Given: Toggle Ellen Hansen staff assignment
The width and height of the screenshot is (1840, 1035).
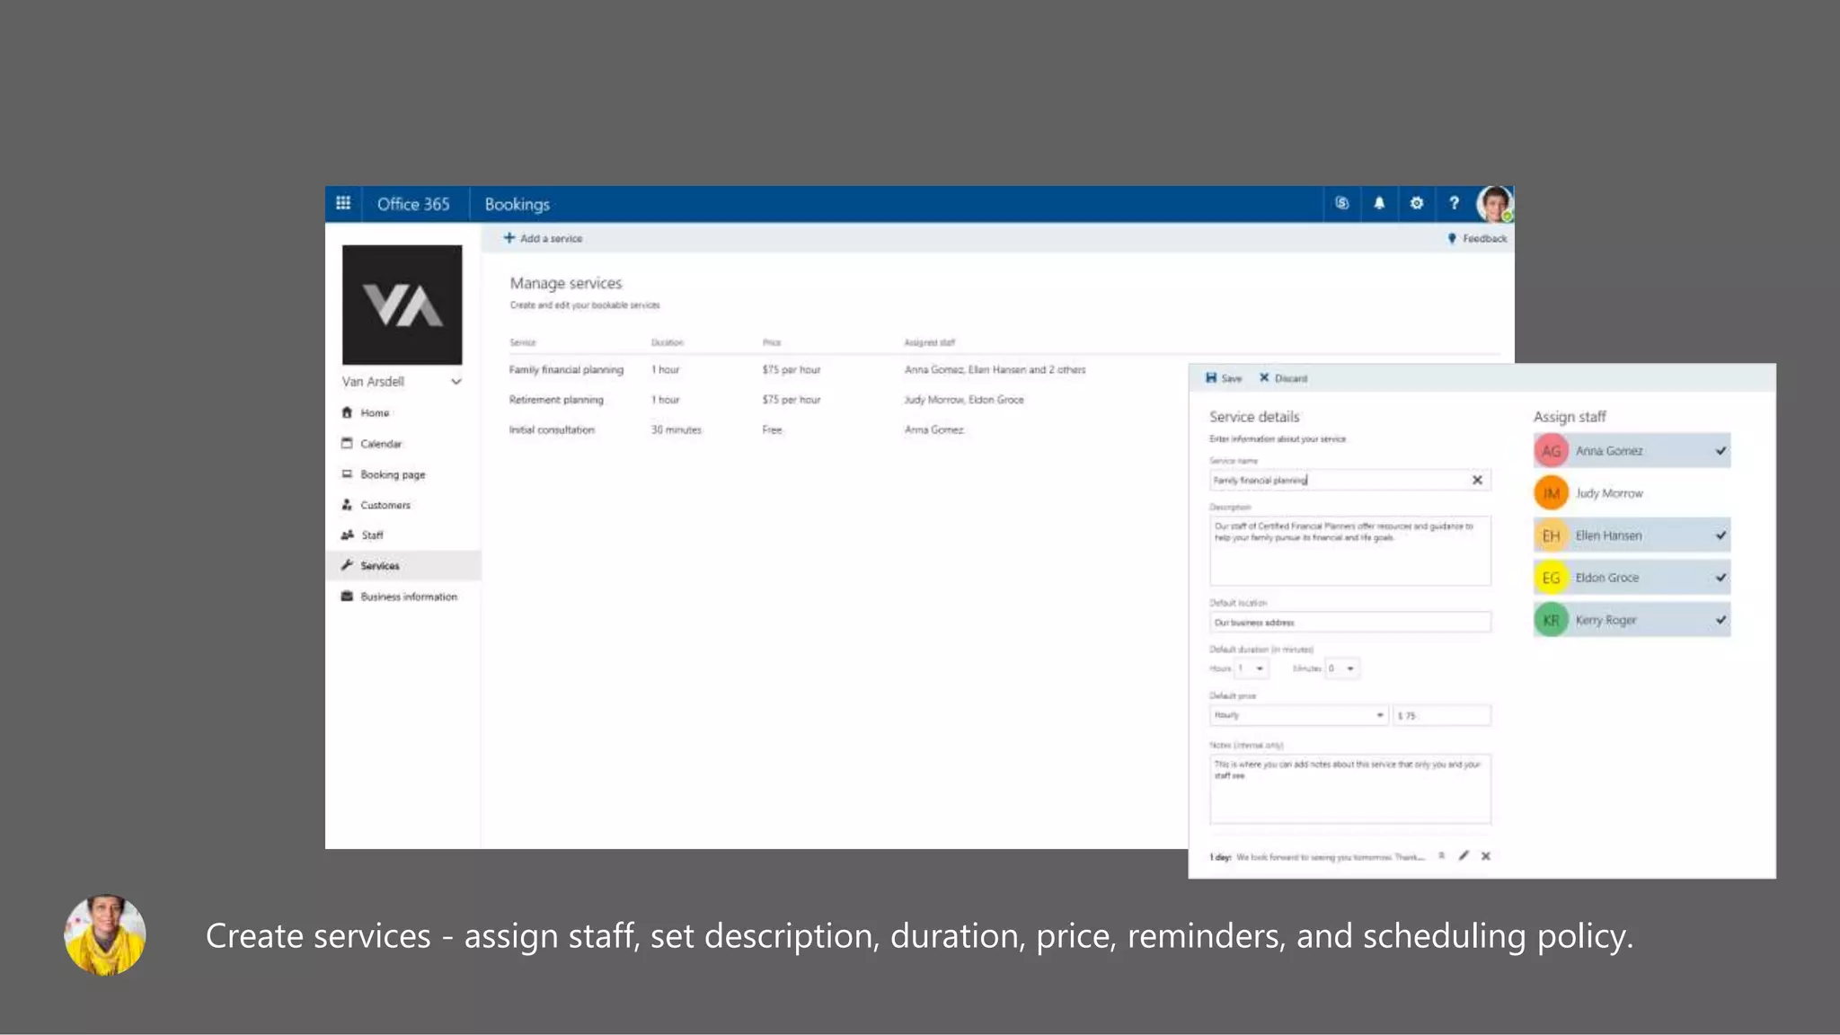Looking at the screenshot, I should click(x=1632, y=535).
